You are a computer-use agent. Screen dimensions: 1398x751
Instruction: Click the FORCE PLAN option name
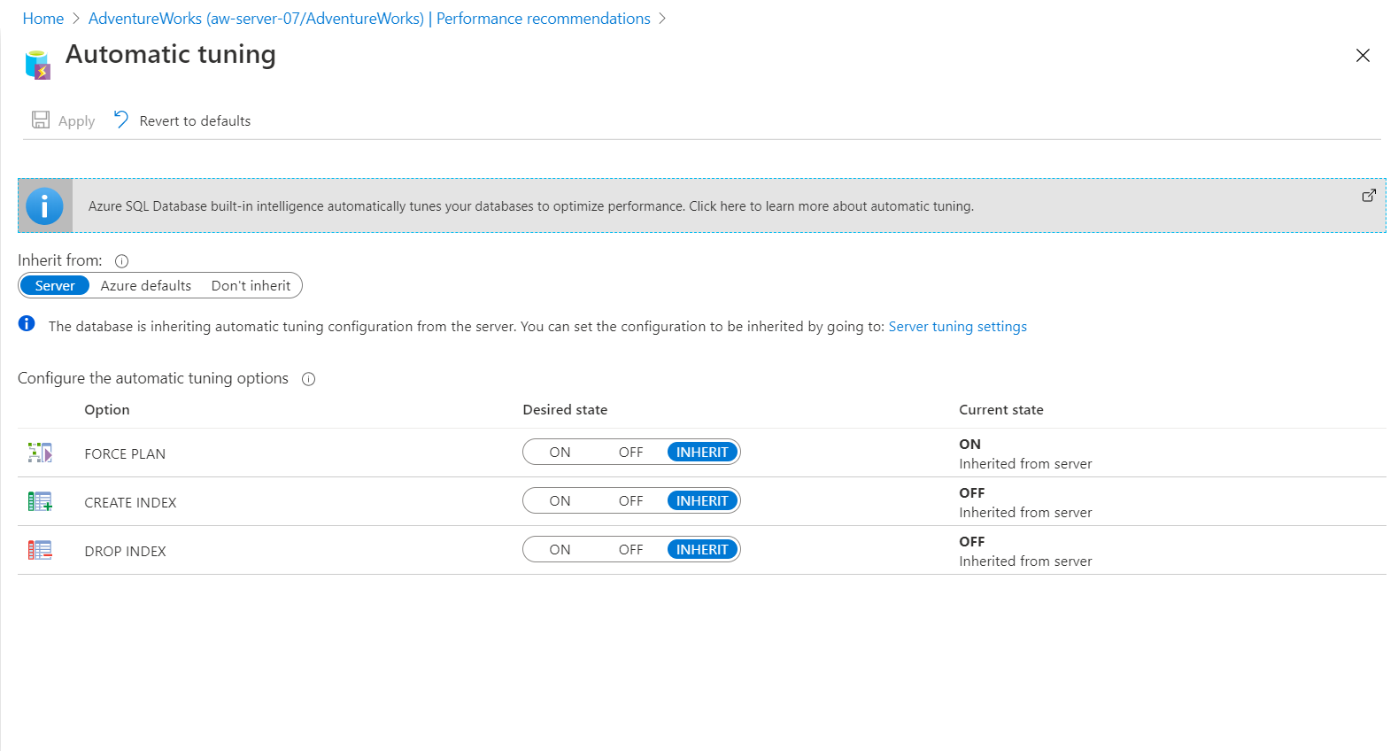[125, 453]
